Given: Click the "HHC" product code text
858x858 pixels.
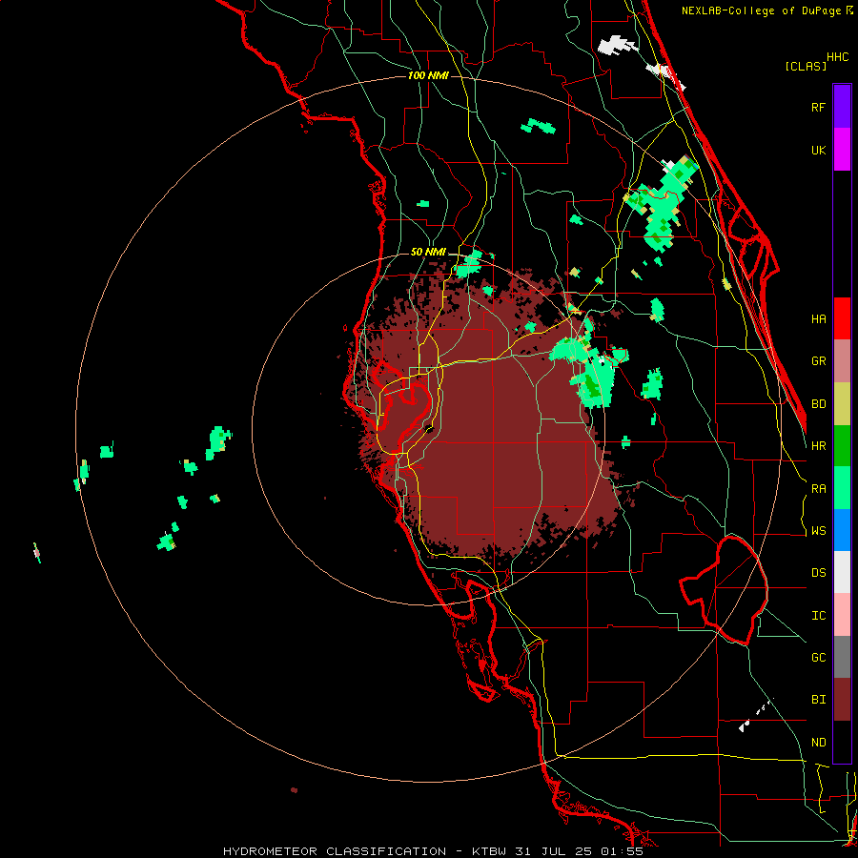Looking at the screenshot, I should click(837, 57).
